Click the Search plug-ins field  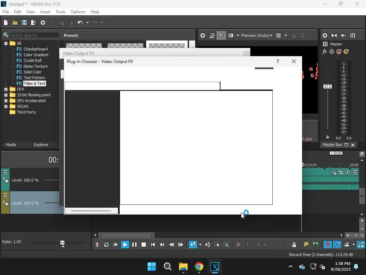pos(34,35)
